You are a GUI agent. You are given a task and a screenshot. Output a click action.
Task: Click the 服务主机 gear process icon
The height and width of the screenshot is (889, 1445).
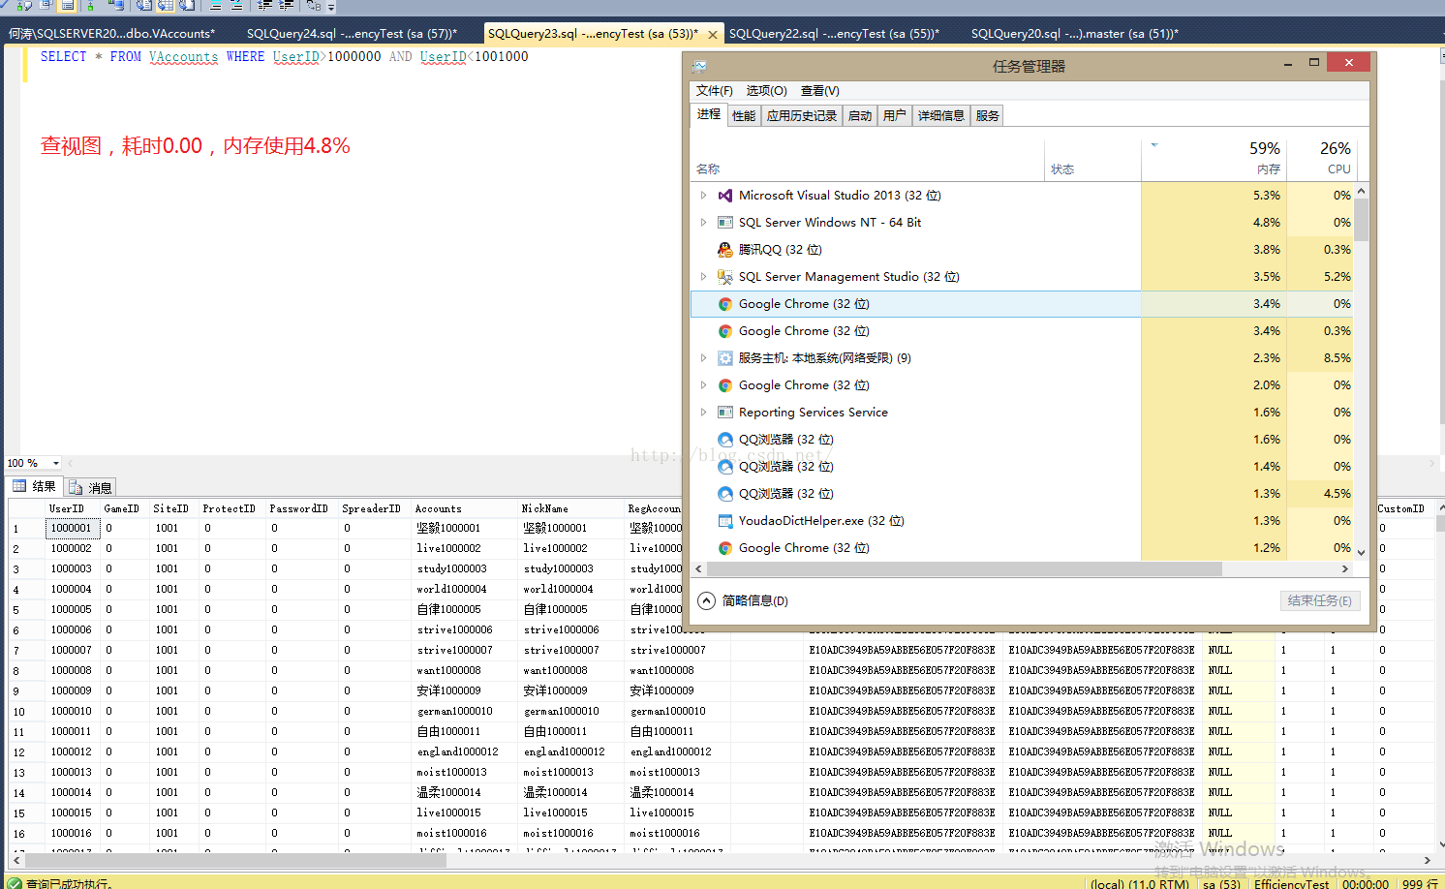[x=724, y=358]
